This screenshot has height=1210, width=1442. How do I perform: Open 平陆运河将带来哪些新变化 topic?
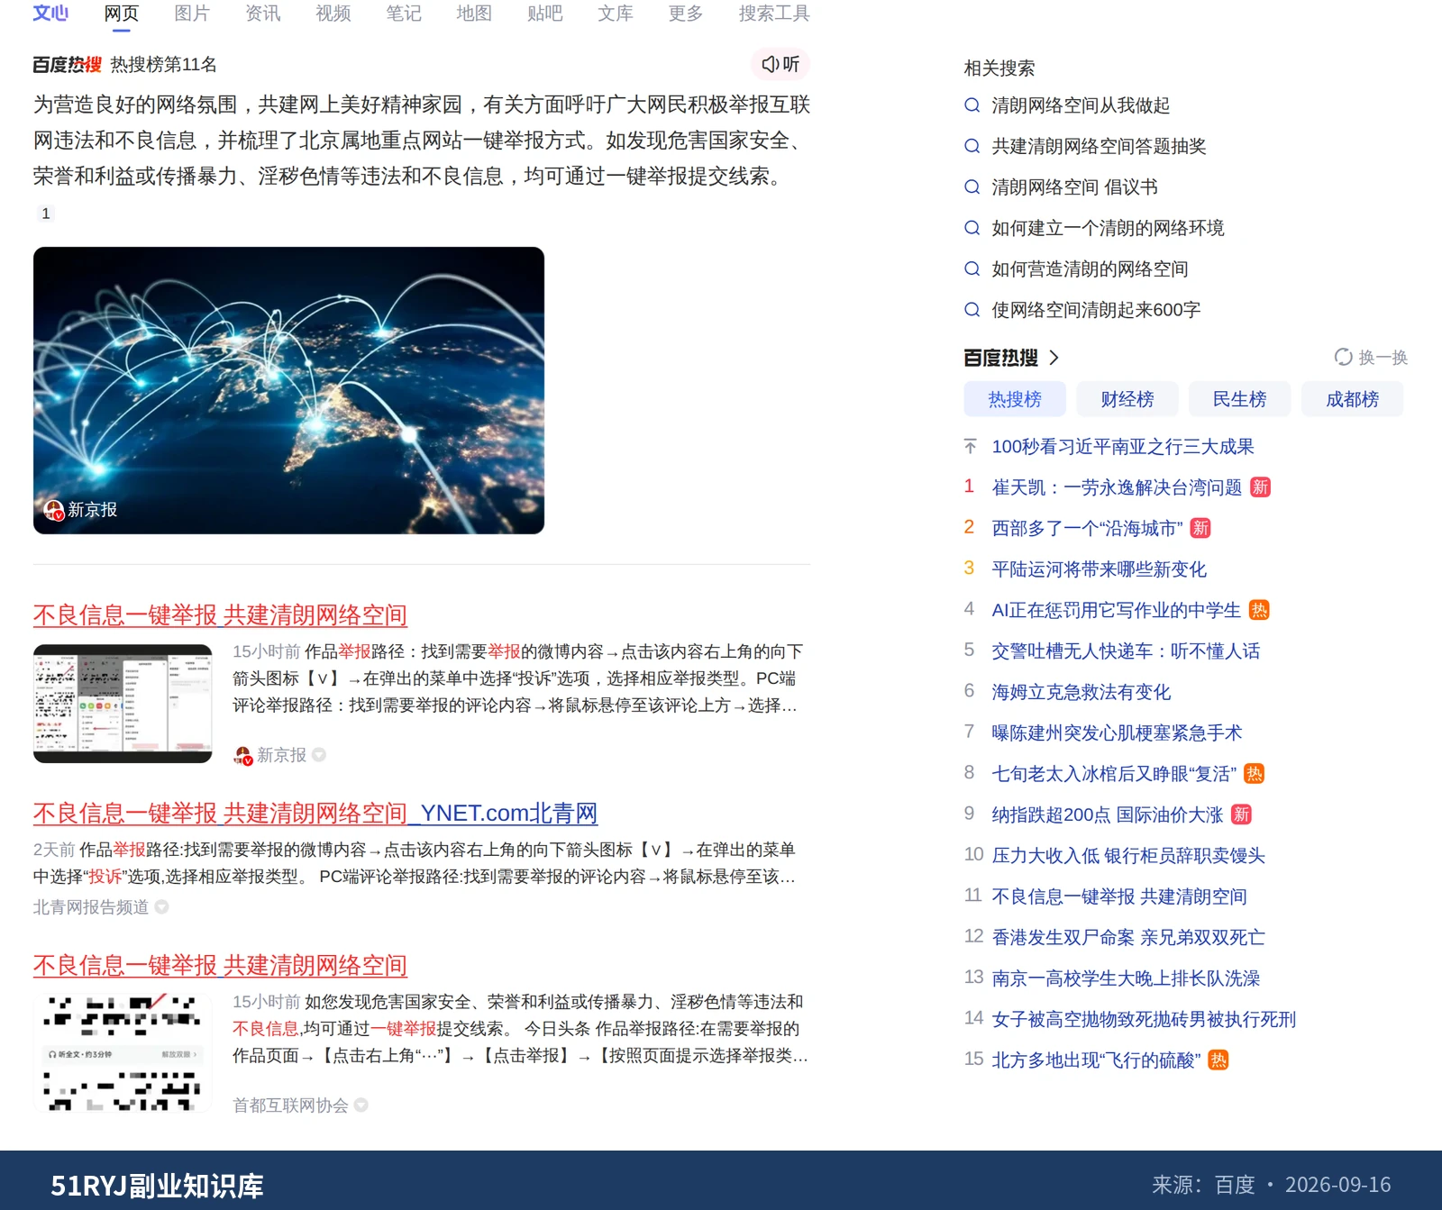tap(1099, 569)
